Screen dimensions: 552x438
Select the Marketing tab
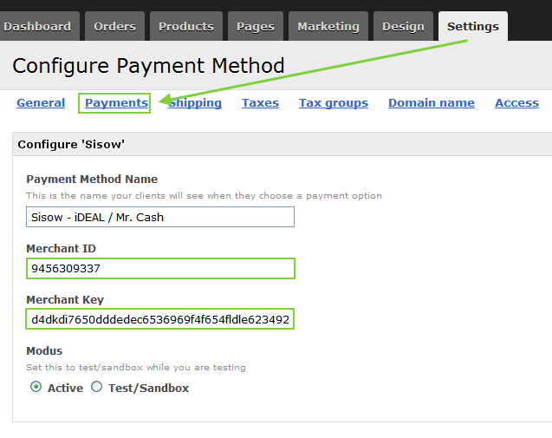click(328, 26)
